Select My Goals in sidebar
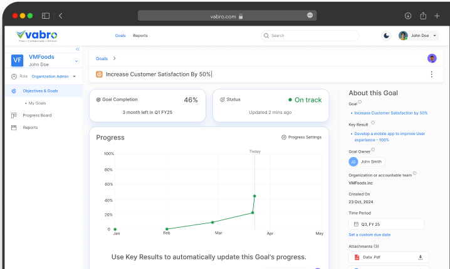Viewport: 450px width, 269px height. [37, 103]
